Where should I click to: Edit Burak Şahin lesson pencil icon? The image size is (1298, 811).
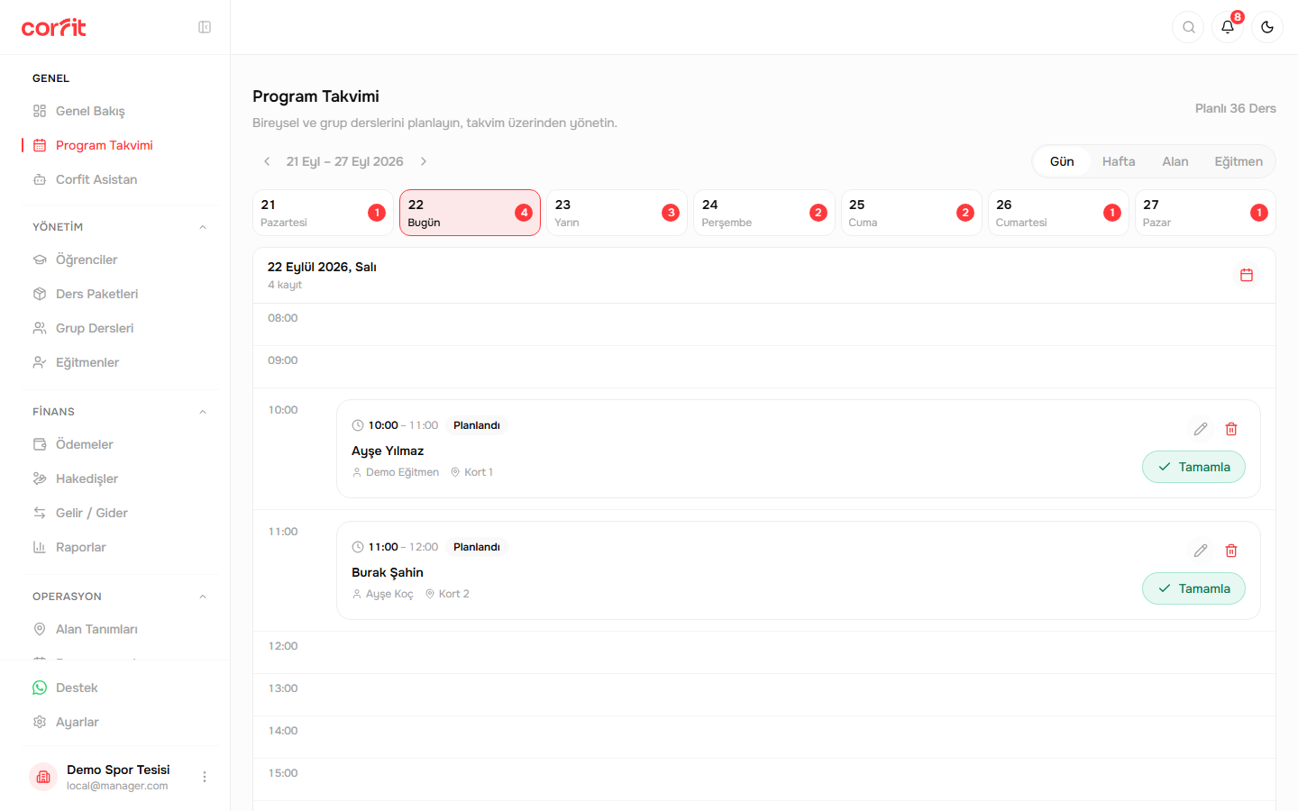coord(1201,551)
